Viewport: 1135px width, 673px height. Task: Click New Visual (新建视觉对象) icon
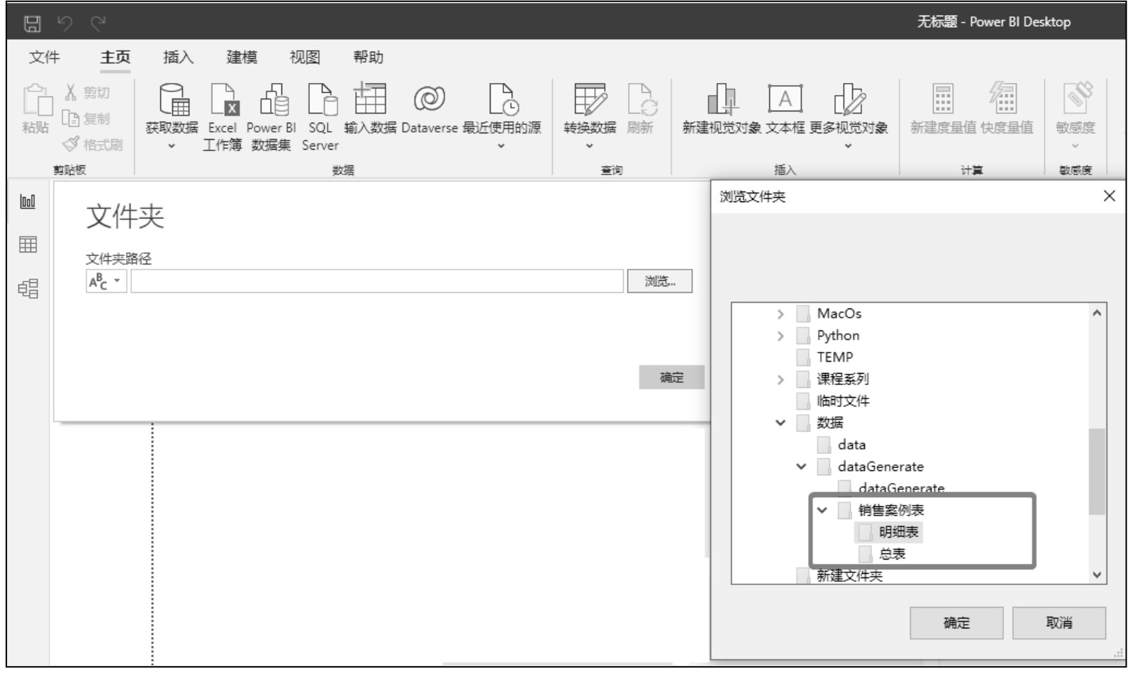(x=722, y=99)
